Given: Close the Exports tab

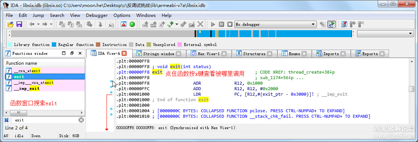Looking at the screenshot, I should 382,54.
